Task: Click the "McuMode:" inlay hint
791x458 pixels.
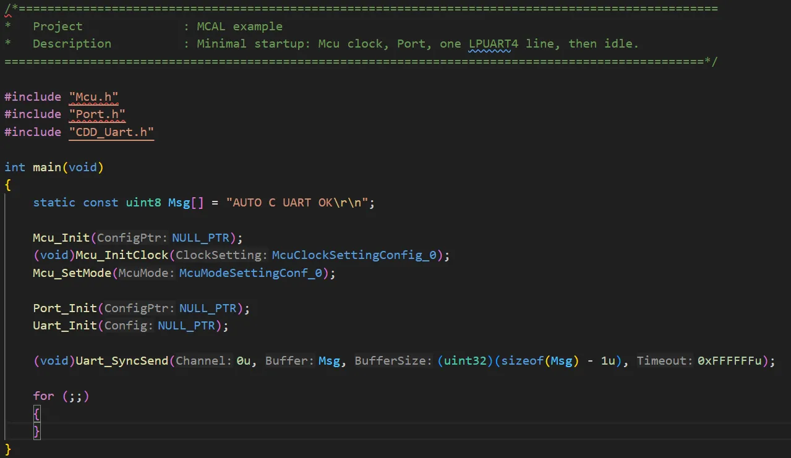Action: (148, 273)
